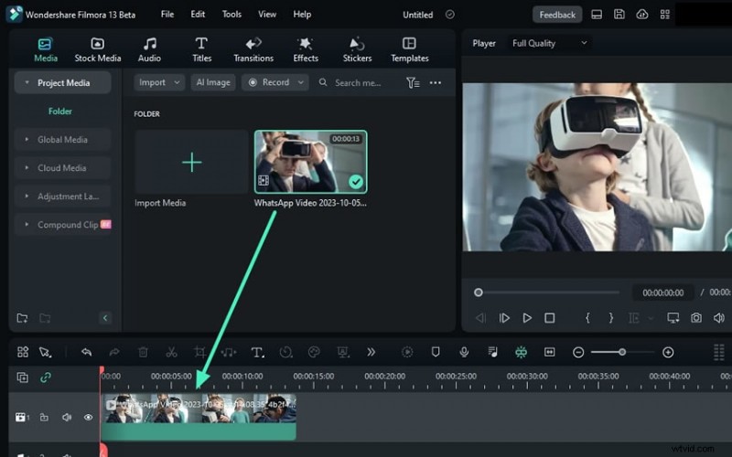Open the View menu
The width and height of the screenshot is (732, 457).
[x=267, y=15]
